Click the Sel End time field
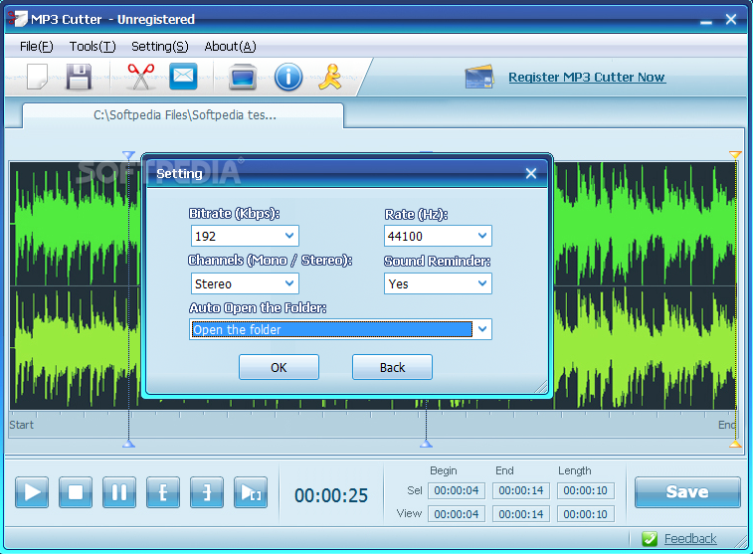753x554 pixels. tap(520, 490)
